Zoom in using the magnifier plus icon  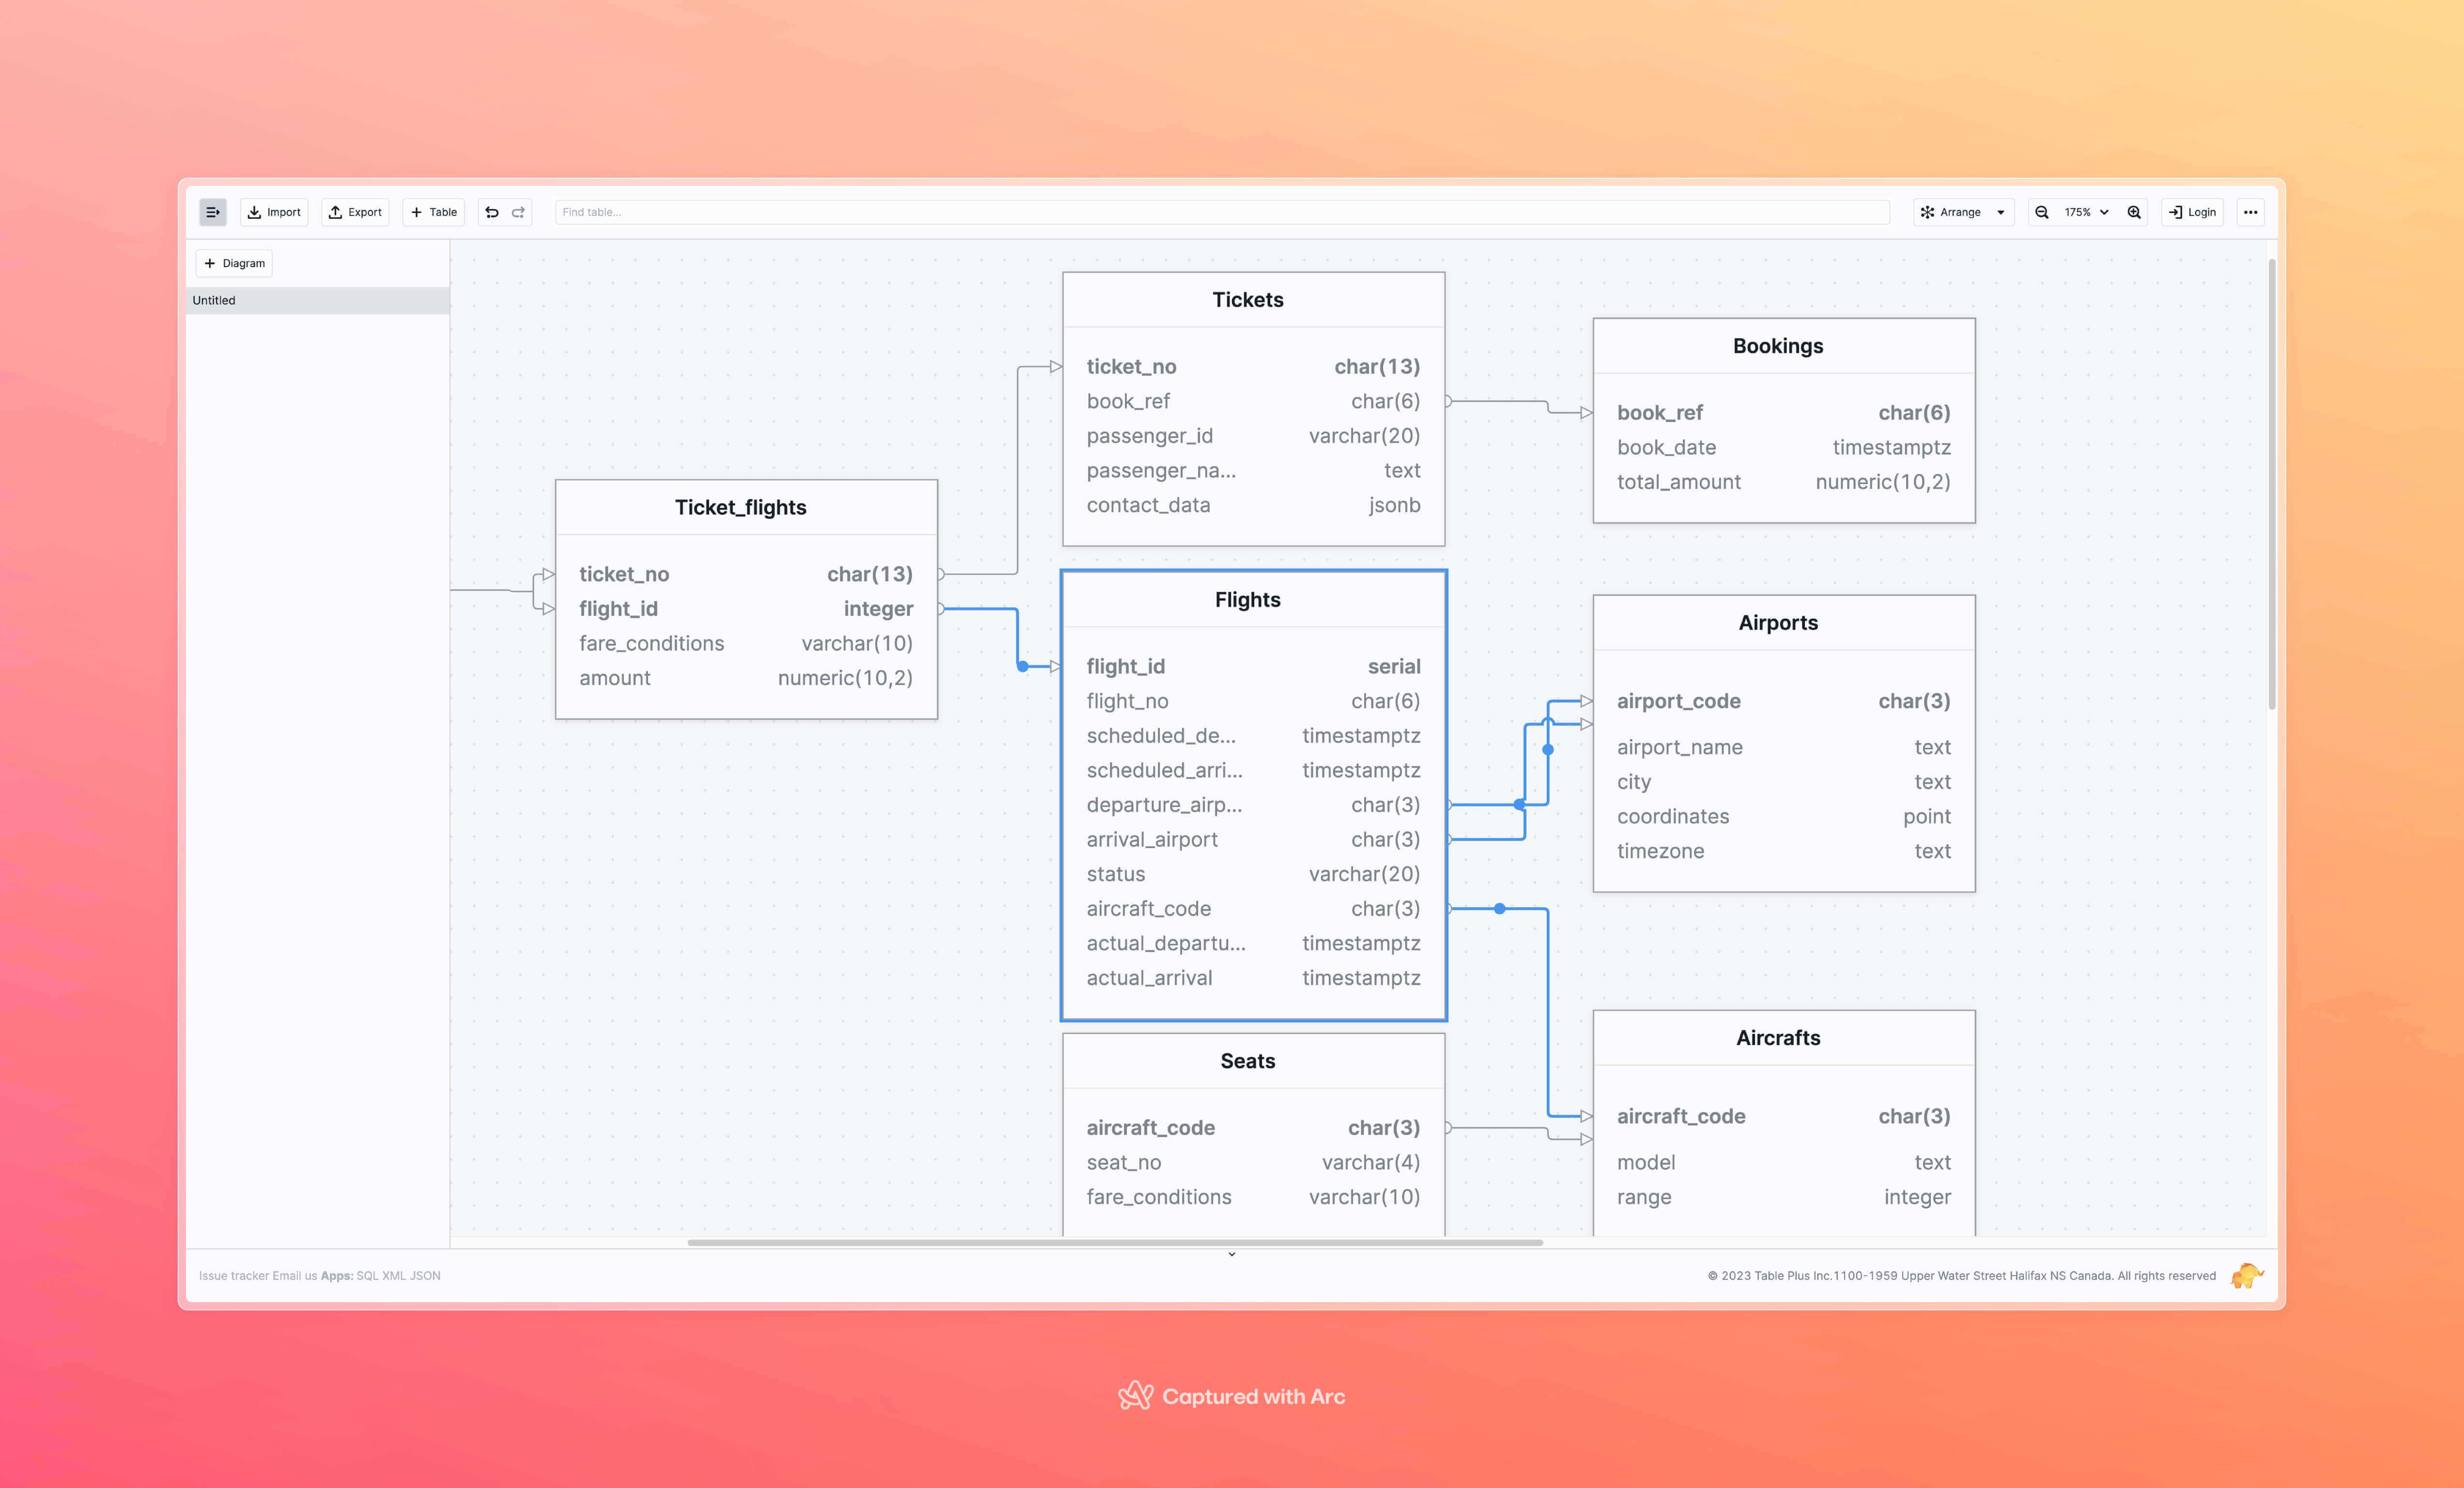coord(2134,212)
